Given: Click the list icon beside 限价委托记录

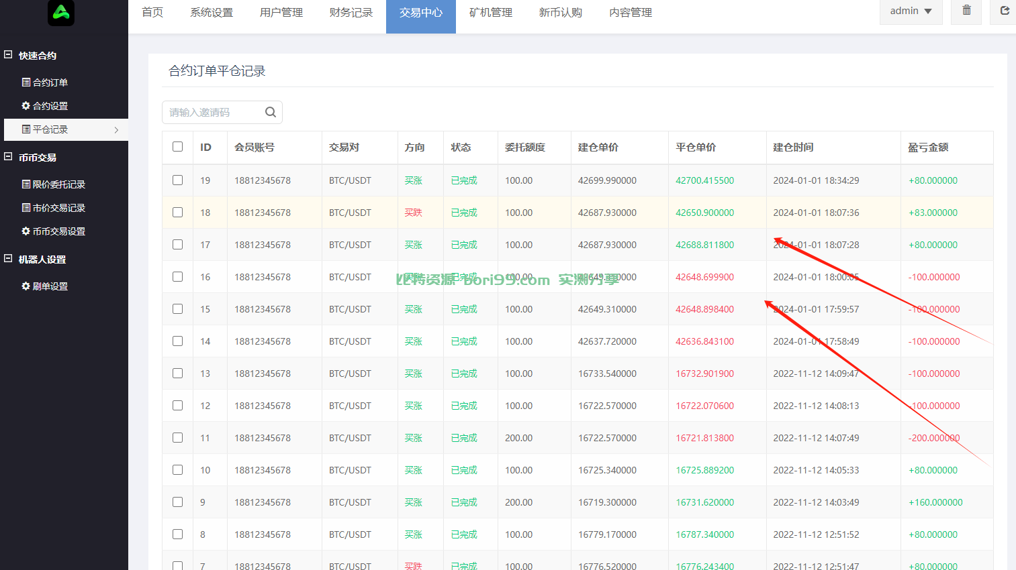Looking at the screenshot, I should click(x=26, y=184).
